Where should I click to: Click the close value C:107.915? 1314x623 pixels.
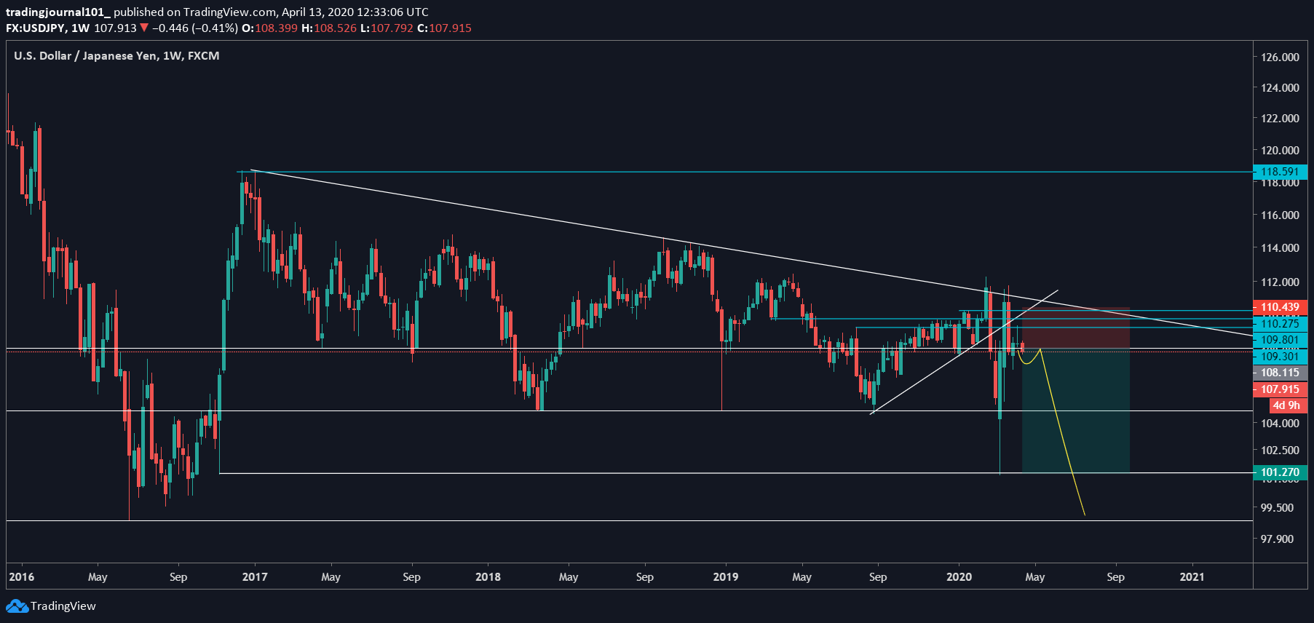pyautogui.click(x=444, y=28)
